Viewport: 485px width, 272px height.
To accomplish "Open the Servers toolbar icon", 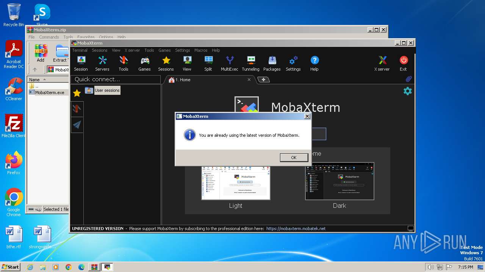I will [102, 63].
